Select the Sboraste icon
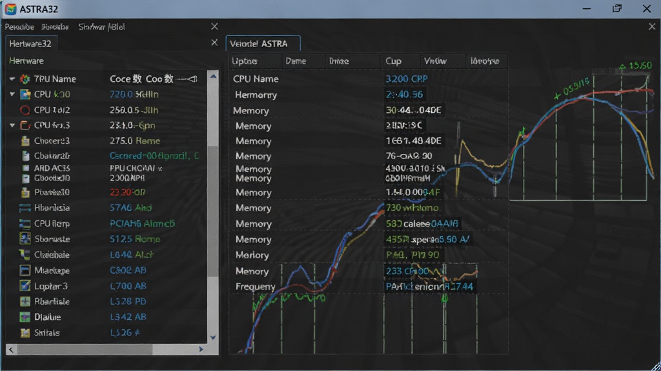 tap(25, 239)
